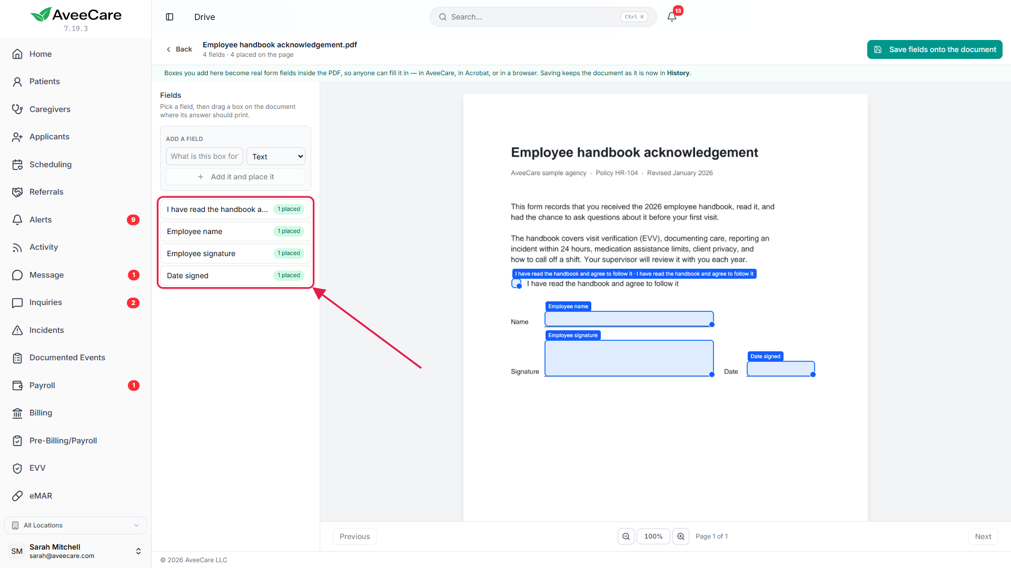Image resolution: width=1011 pixels, height=568 pixels.
Task: Go to Patients section
Action: point(75,82)
